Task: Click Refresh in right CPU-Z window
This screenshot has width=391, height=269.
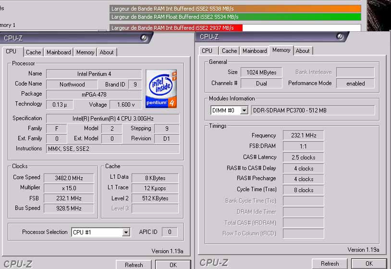Action: (330, 264)
